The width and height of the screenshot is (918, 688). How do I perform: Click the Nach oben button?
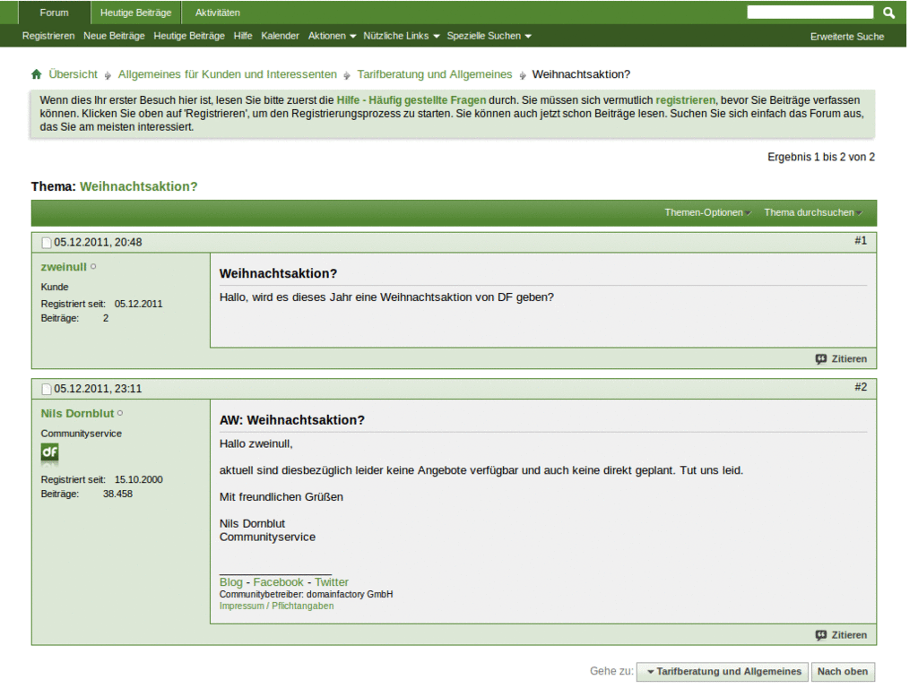pos(843,671)
